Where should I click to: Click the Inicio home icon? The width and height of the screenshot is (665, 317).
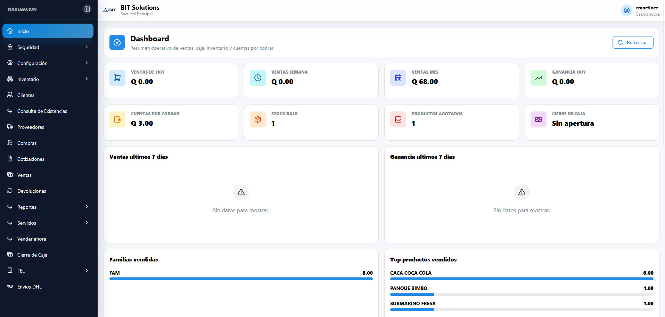10,31
